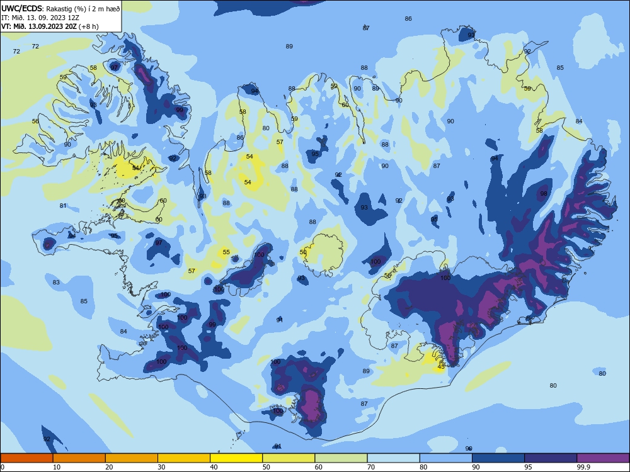Click the offshore humidity value 81
This screenshot has width=630, height=472.
pos(62,206)
